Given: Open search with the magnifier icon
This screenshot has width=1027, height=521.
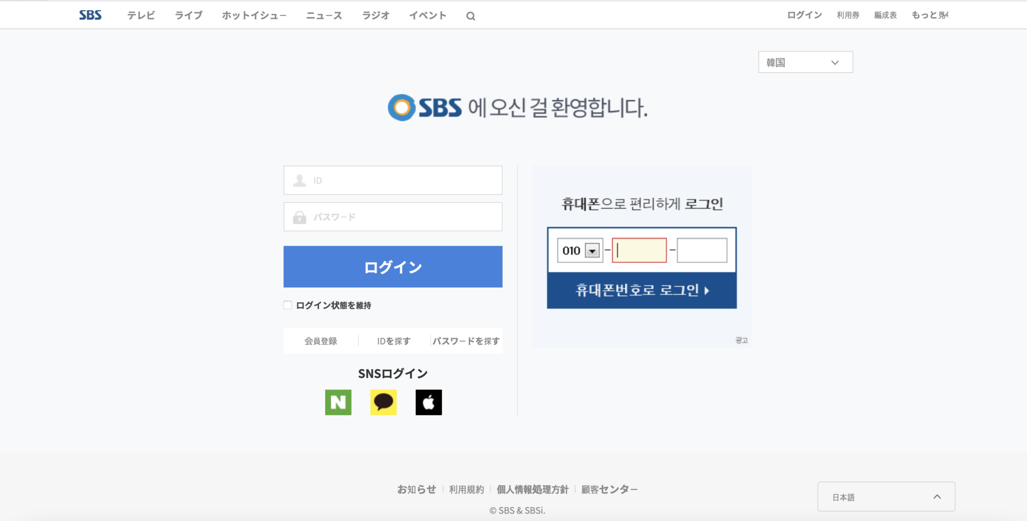Looking at the screenshot, I should click(470, 16).
